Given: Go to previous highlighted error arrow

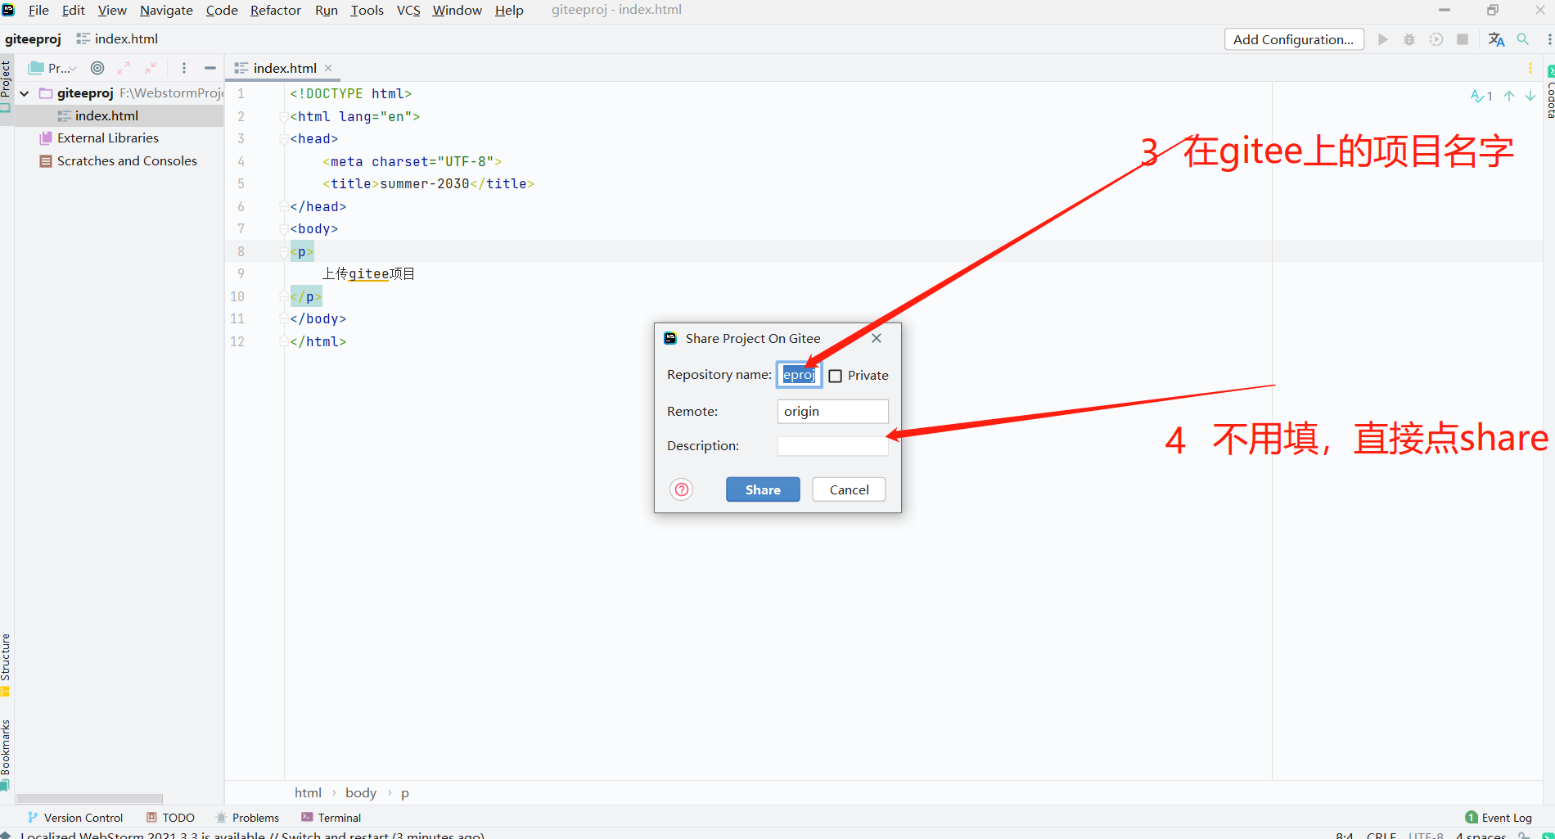Looking at the screenshot, I should [1509, 96].
